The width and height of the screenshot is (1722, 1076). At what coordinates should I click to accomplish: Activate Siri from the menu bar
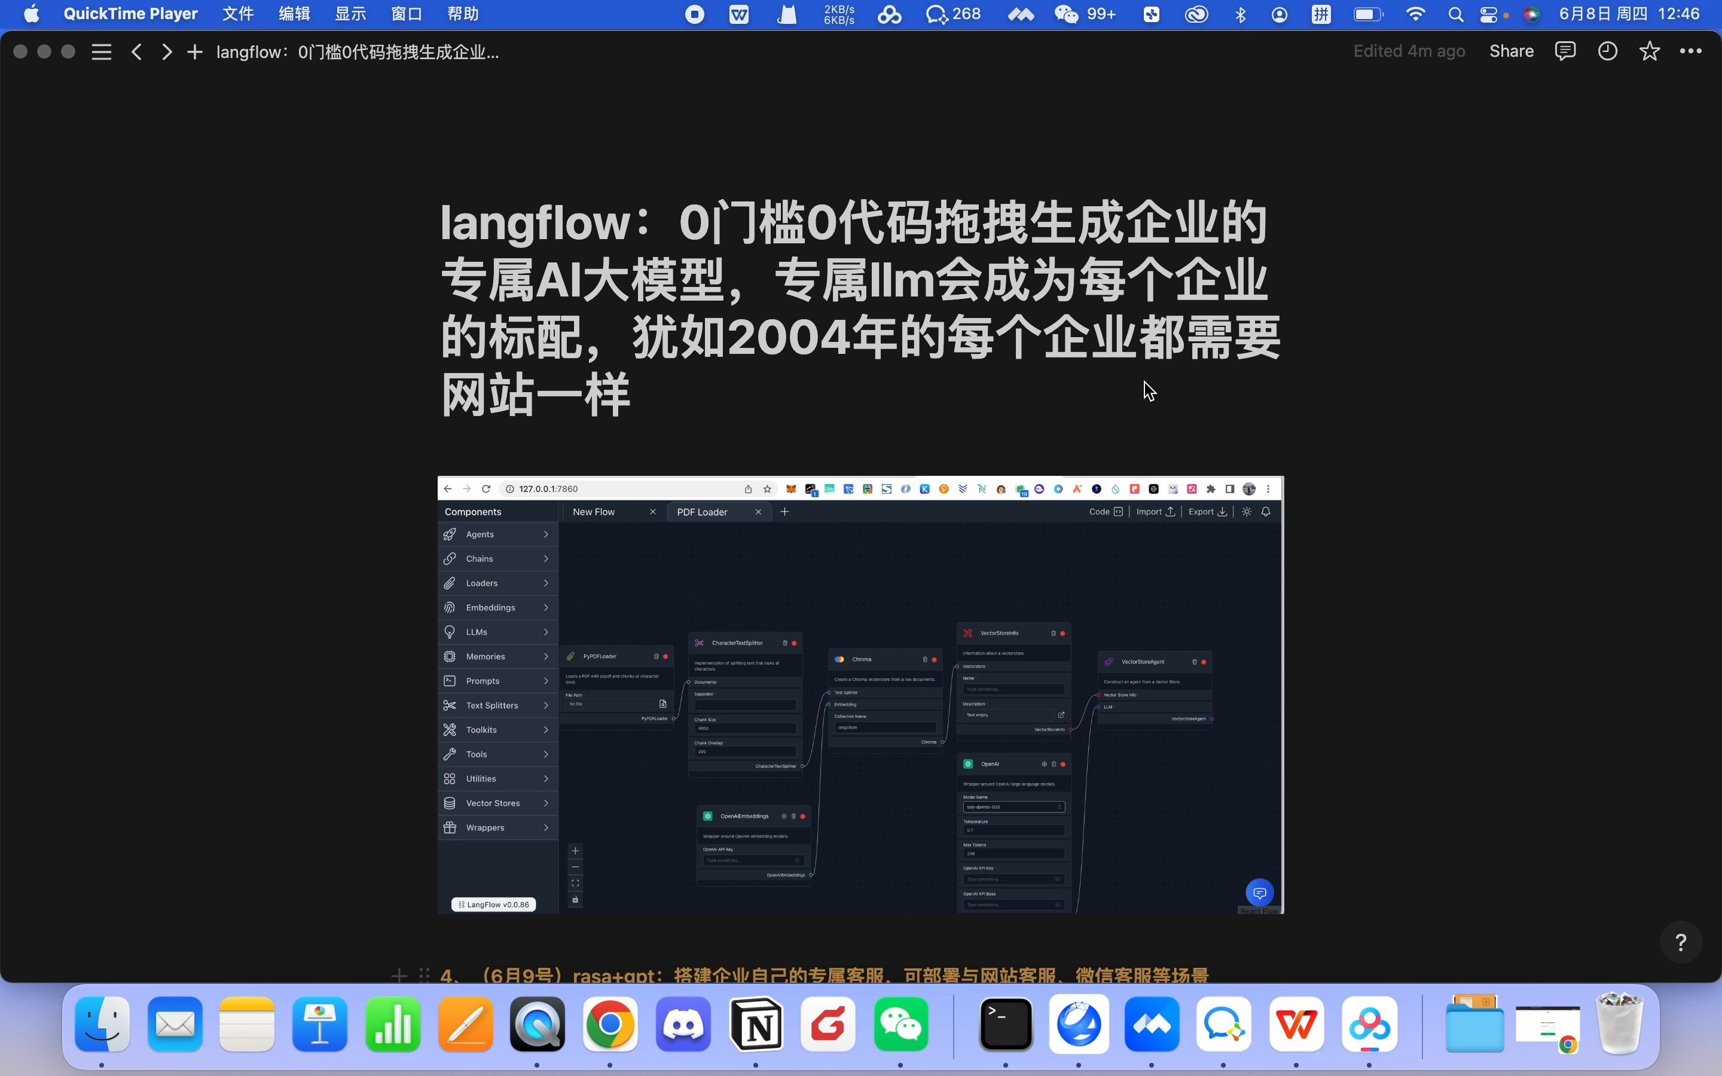tap(1532, 14)
